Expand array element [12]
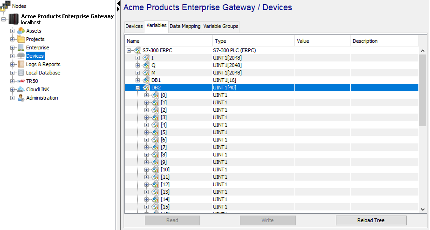 (146, 184)
